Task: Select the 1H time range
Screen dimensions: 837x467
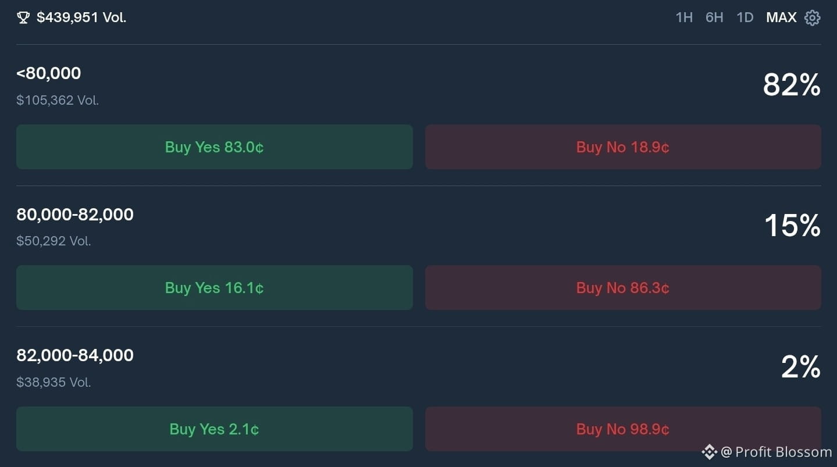Action: (x=684, y=17)
